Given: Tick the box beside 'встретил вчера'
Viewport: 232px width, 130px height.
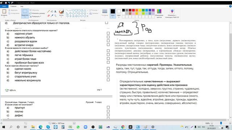Looking at the screenshot, I should click(x=108, y=45).
